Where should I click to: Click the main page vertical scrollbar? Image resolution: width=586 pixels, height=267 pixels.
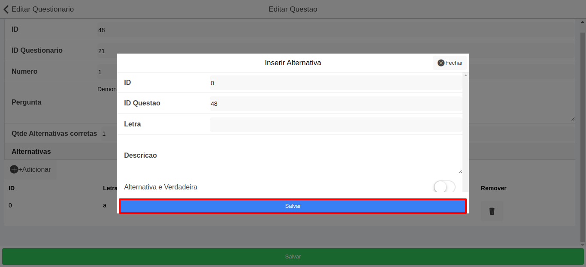click(582, 129)
